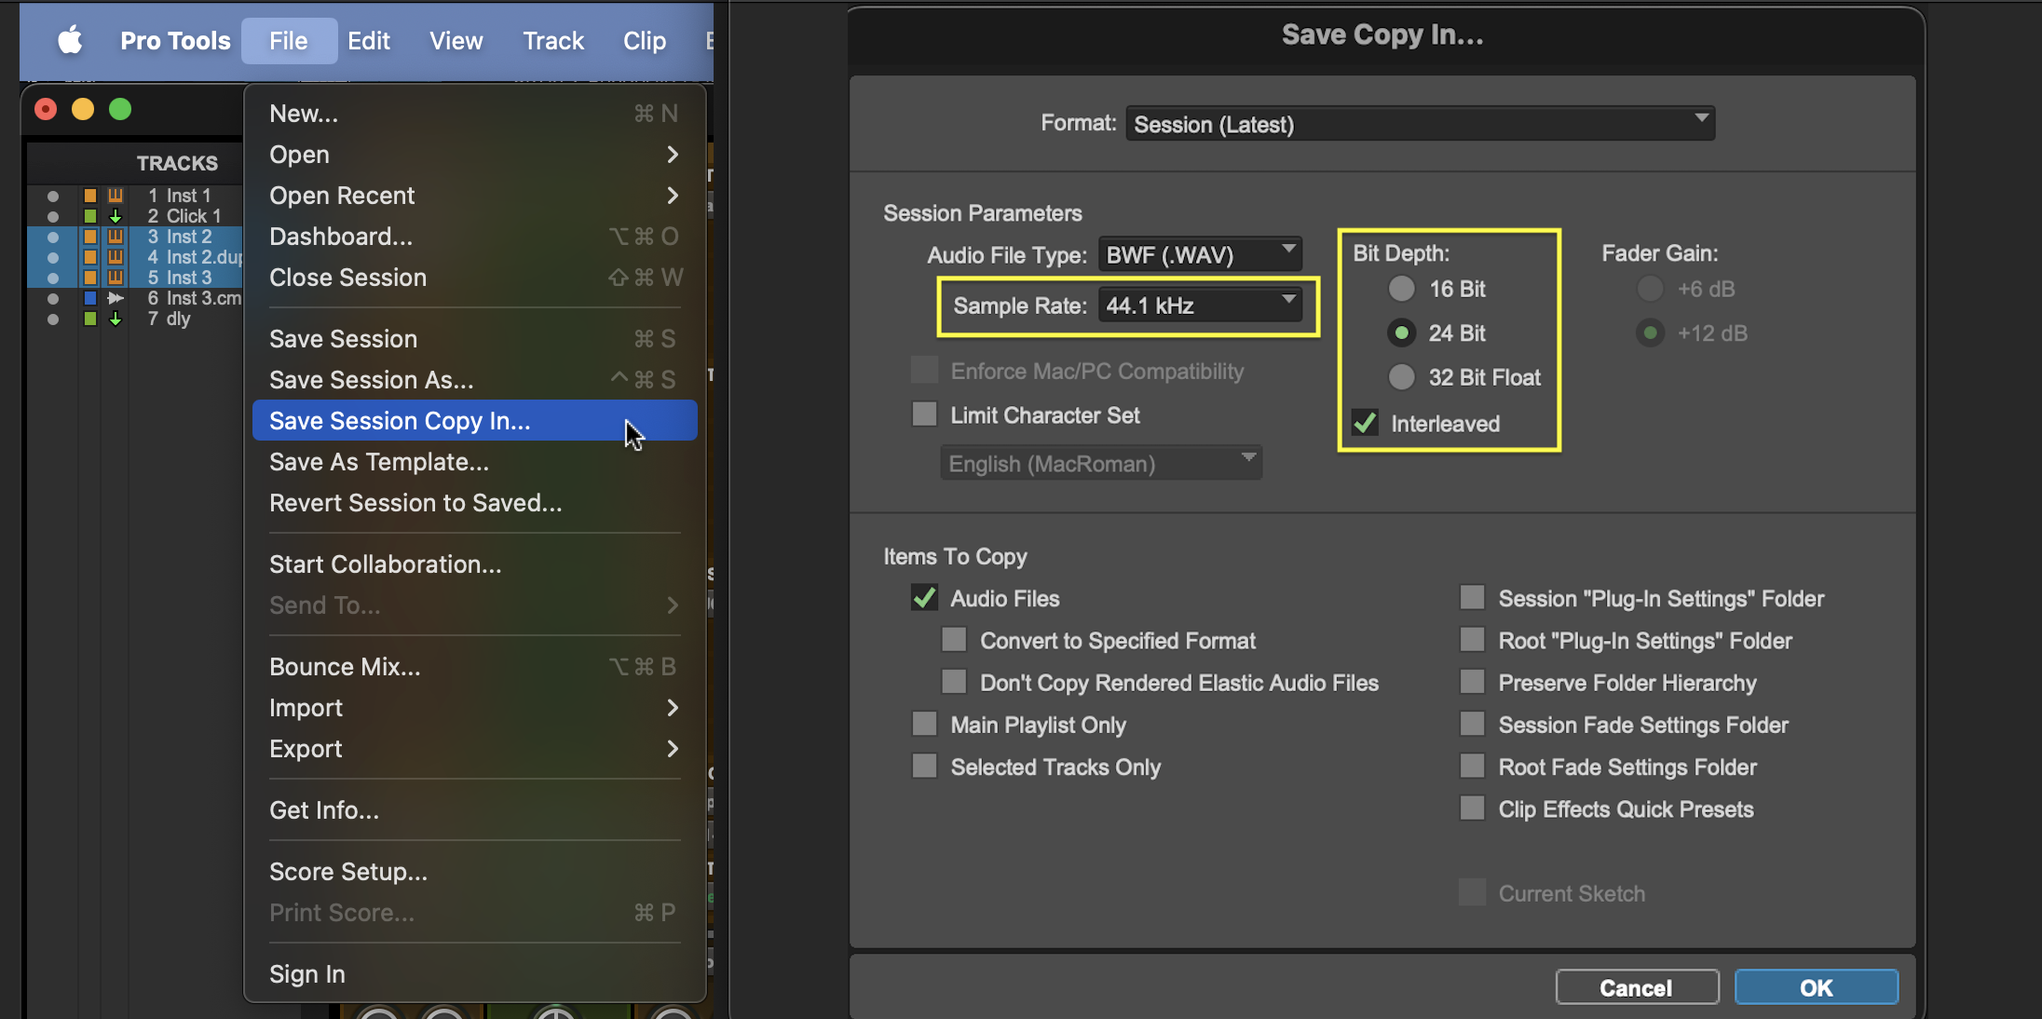Click orange color swatch of Inst 1 track
The height and width of the screenshot is (1019, 2042).
[x=90, y=196]
